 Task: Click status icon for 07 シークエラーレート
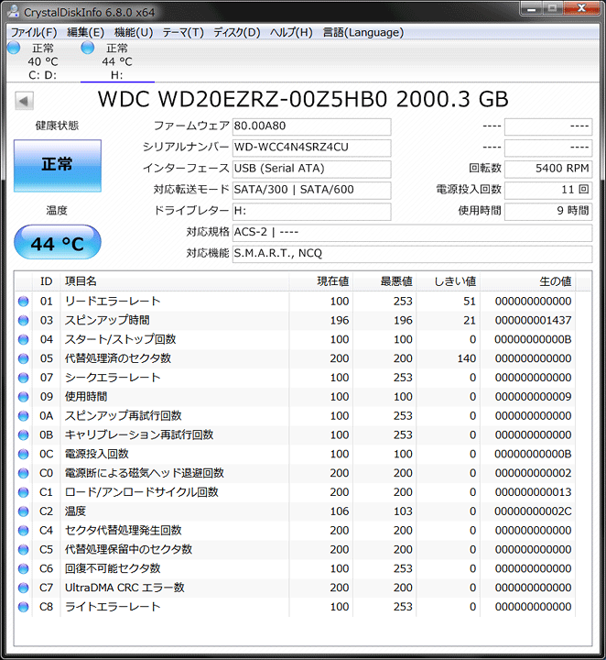tap(24, 378)
